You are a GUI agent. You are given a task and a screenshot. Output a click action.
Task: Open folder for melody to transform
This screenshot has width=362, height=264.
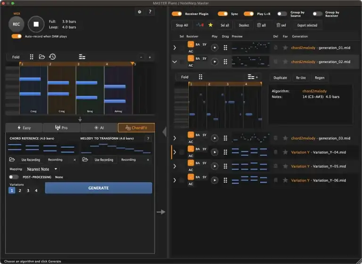click(85, 160)
